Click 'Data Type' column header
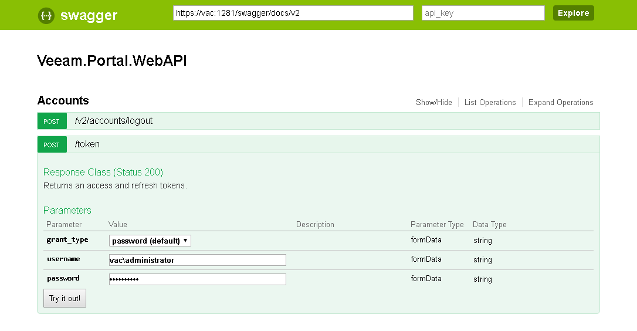 (x=490, y=224)
